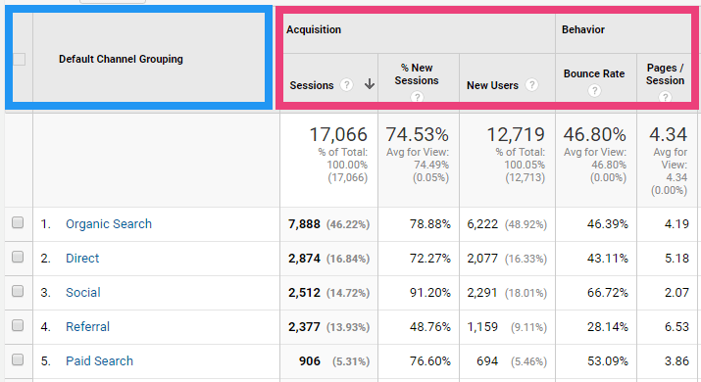
Task: Select total sessions value 17,066
Action: pyautogui.click(x=338, y=134)
